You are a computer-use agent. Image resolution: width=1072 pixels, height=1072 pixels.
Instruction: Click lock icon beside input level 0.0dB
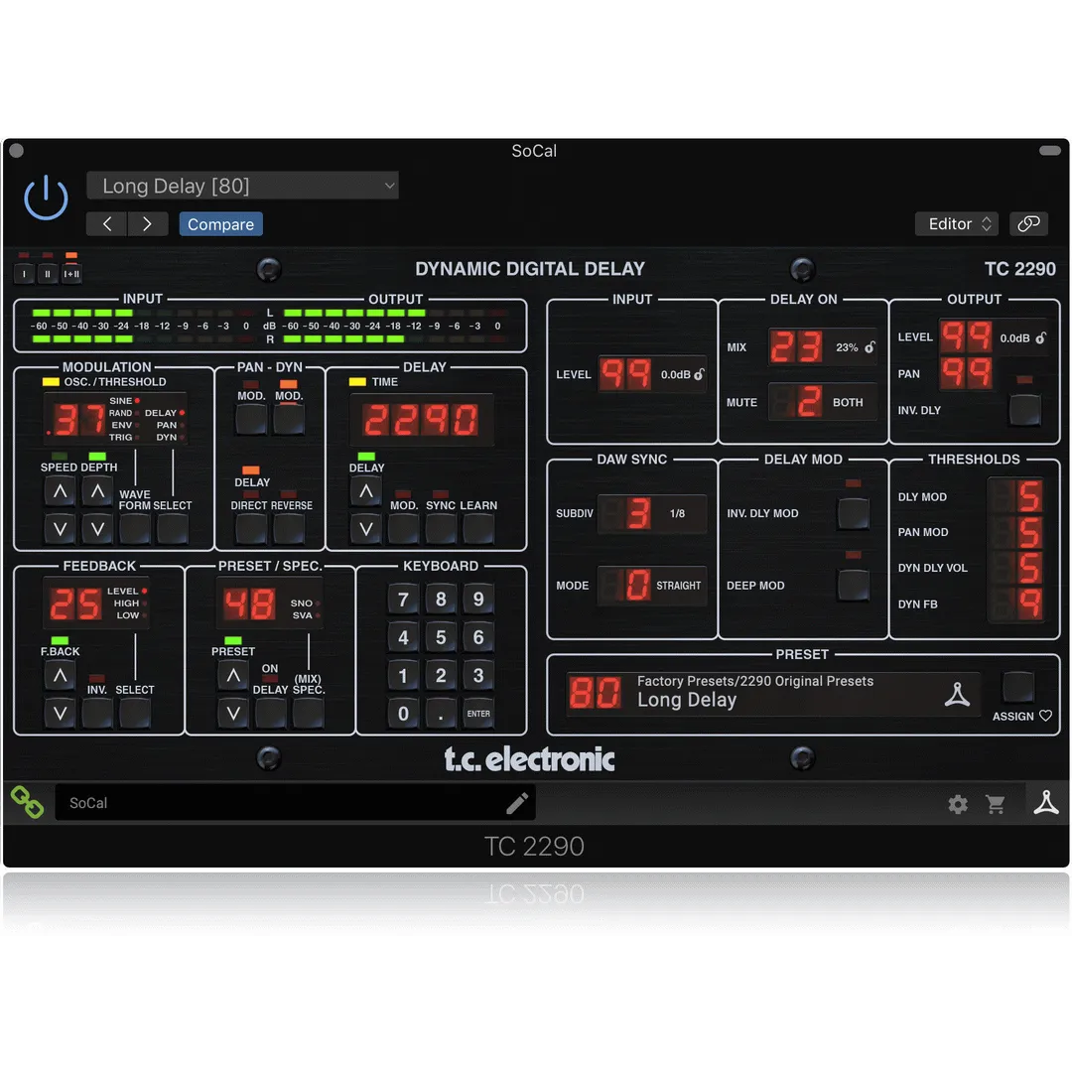700,374
